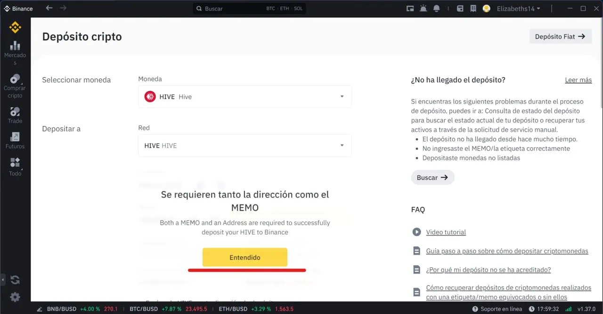The width and height of the screenshot is (603, 314).
Task: Click the Entendido button
Action: coord(245,257)
